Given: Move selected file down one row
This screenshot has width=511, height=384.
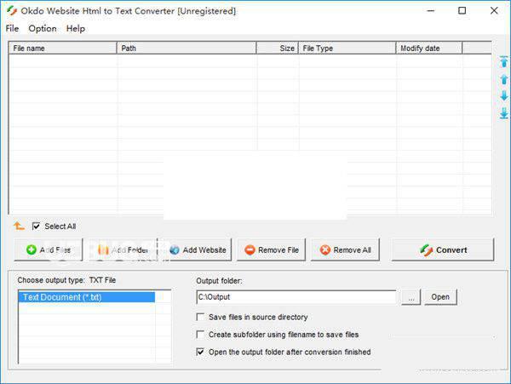Looking at the screenshot, I should 504,95.
